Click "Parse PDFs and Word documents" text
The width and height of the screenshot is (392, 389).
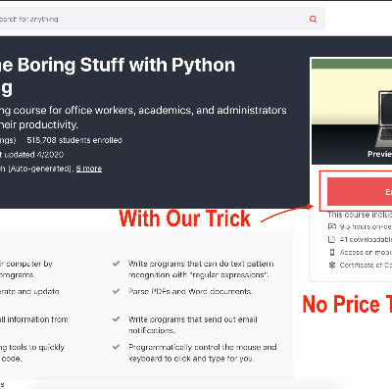point(190,291)
